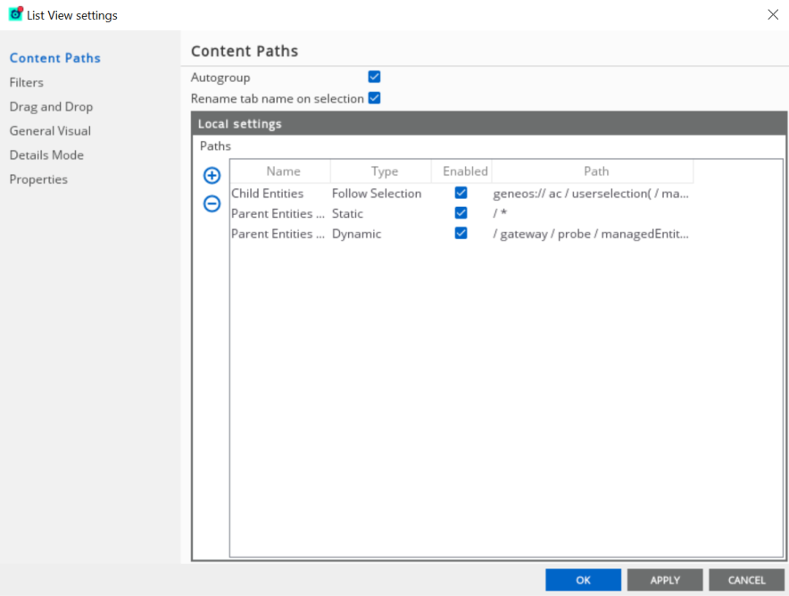
Task: Click the APPLY button
Action: (x=665, y=580)
